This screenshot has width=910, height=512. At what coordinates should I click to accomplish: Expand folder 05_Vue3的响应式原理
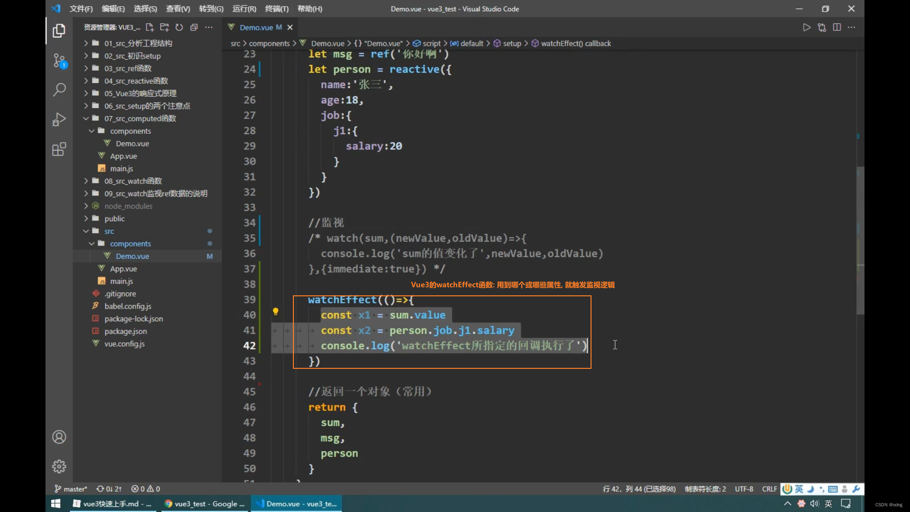coord(140,93)
